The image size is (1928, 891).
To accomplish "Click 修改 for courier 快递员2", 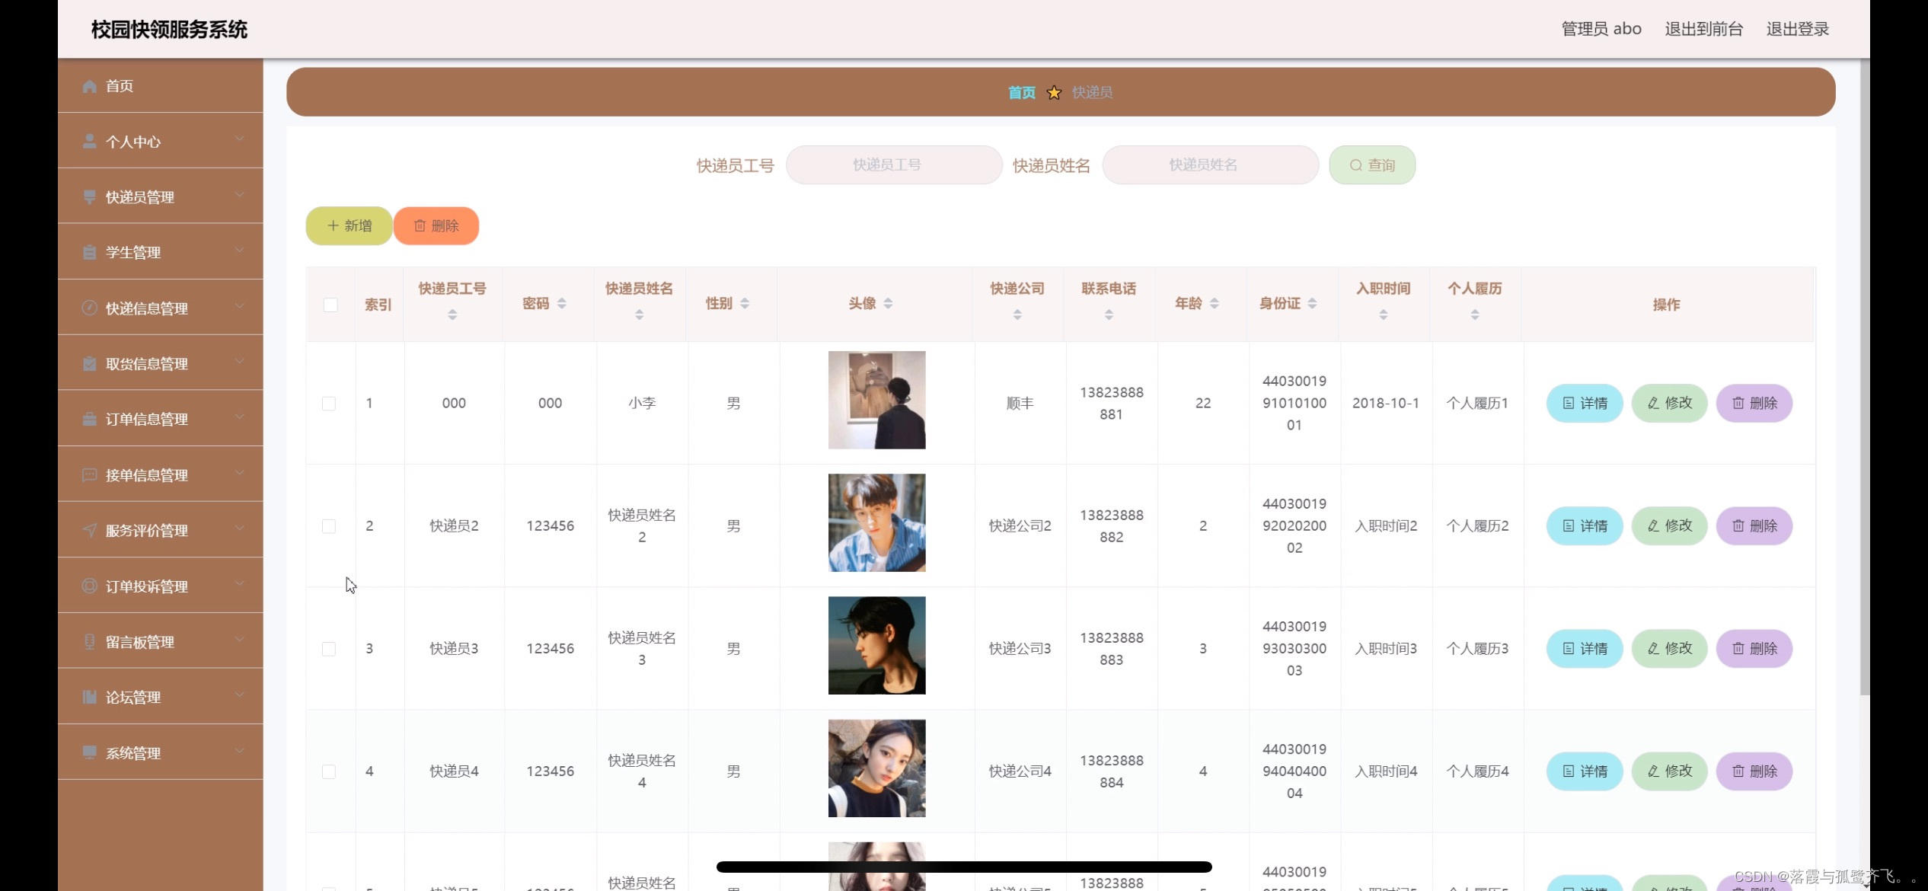I will coord(1670,526).
